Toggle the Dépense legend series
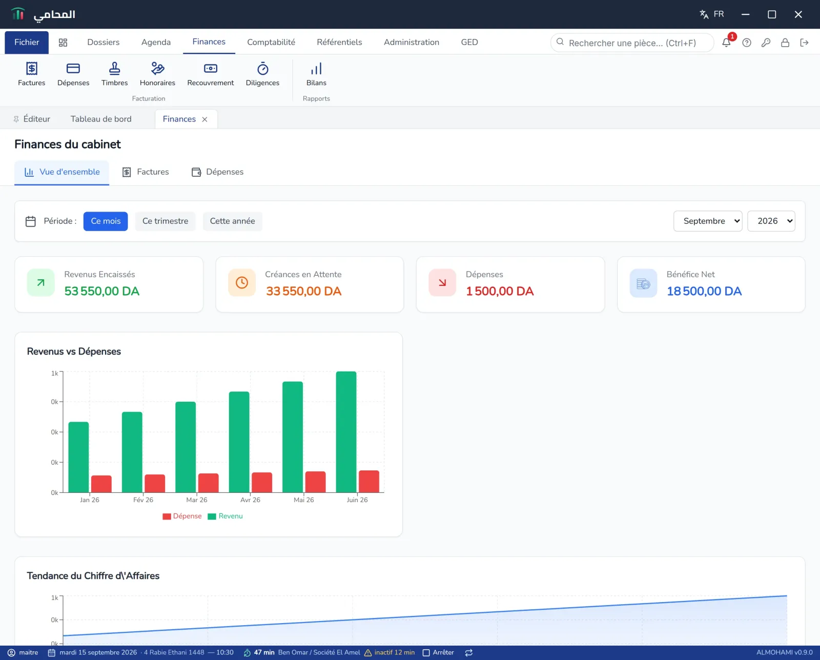 pos(182,516)
